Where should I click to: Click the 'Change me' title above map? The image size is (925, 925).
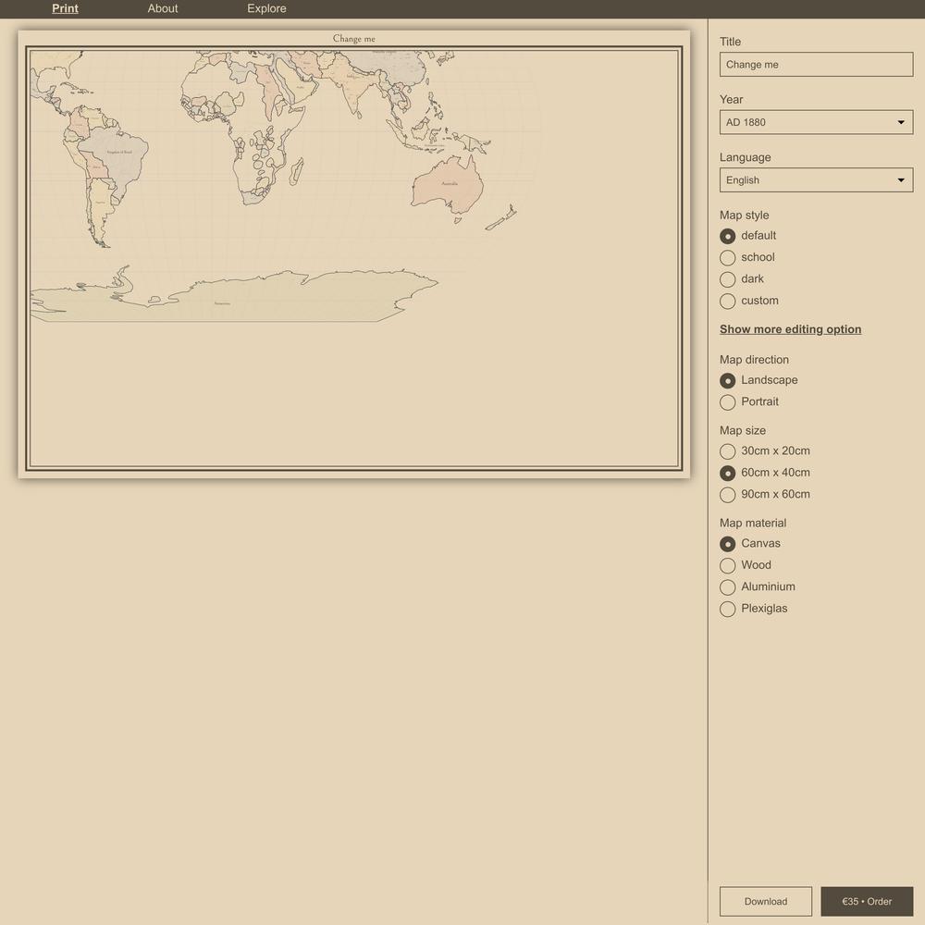pyautogui.click(x=354, y=38)
